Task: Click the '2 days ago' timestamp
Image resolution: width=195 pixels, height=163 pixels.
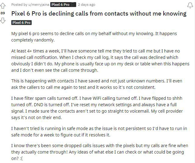Action: (x=87, y=5)
